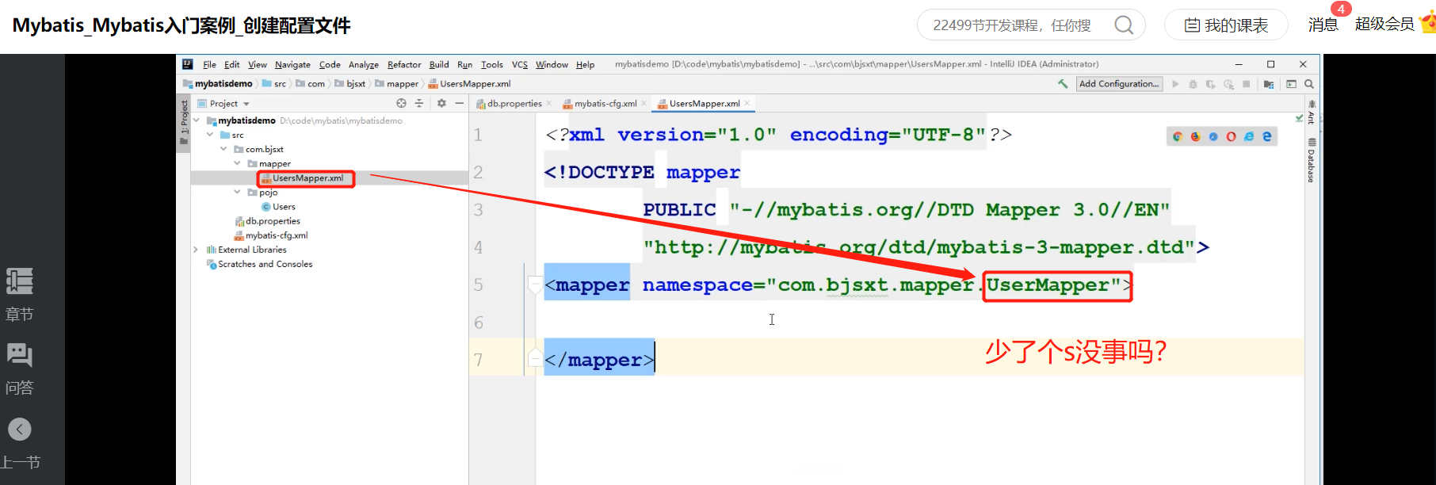Open 消息 messages link
This screenshot has height=485, width=1436.
tap(1323, 25)
